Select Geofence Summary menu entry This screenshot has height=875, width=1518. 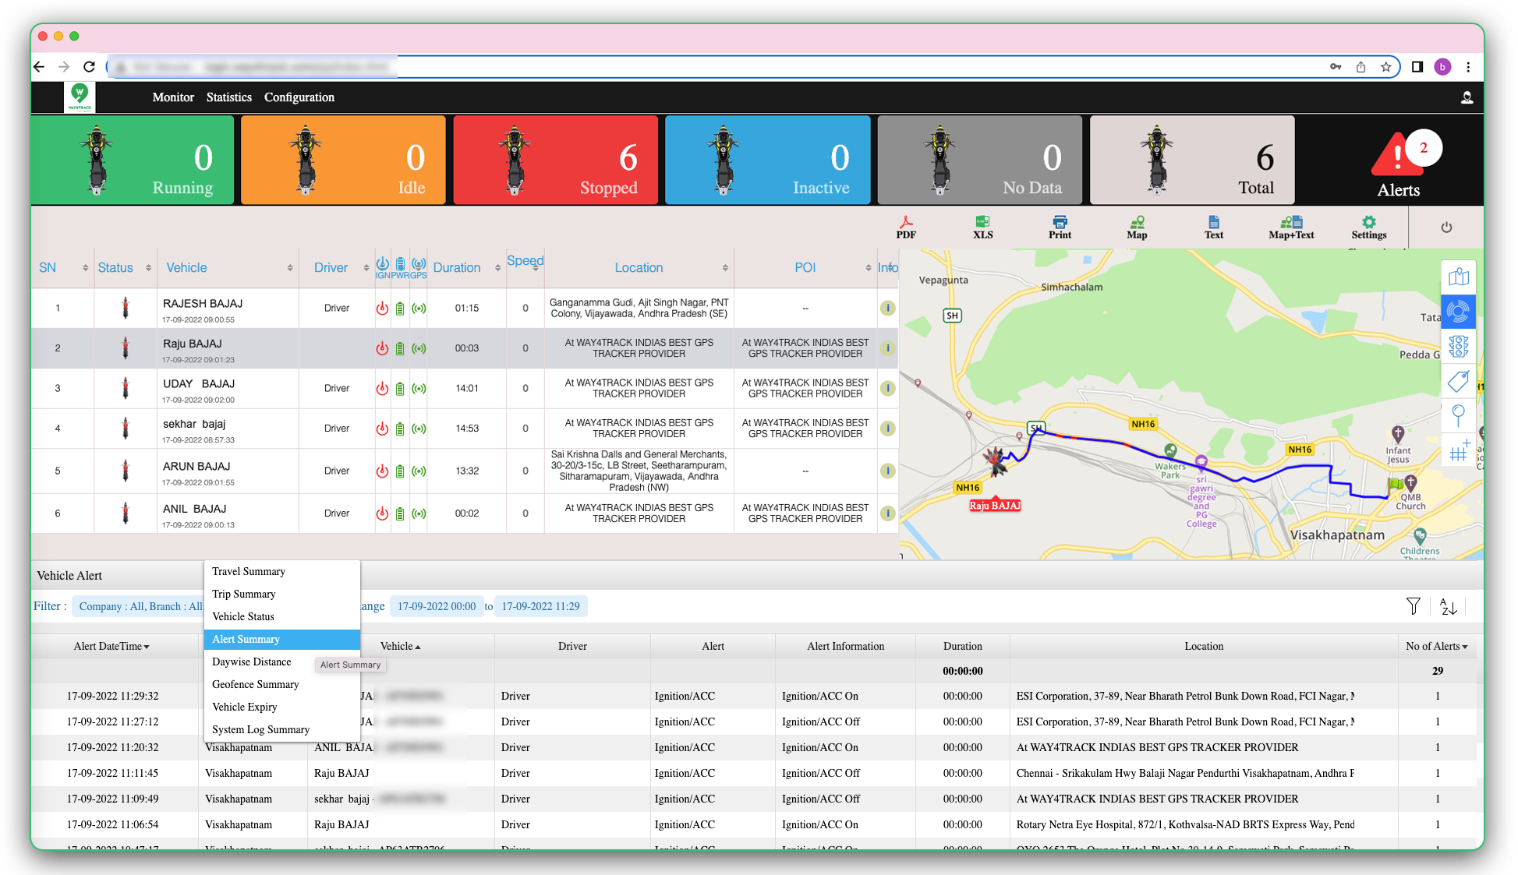tap(281, 684)
